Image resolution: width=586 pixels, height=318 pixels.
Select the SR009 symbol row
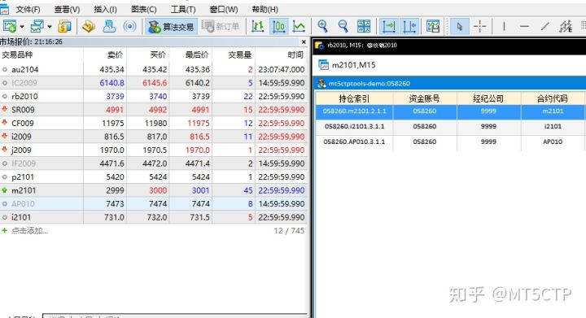154,110
